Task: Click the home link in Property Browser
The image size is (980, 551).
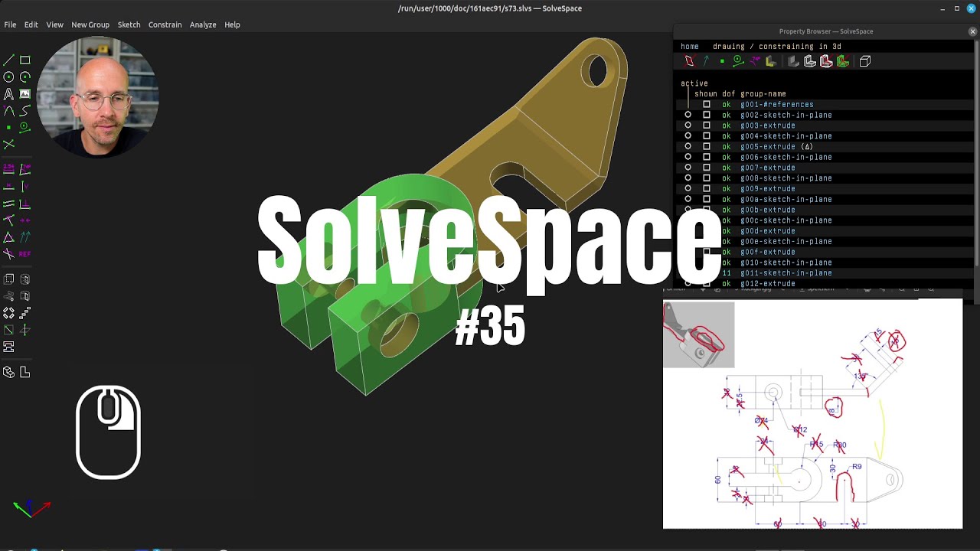Action: [x=690, y=47]
